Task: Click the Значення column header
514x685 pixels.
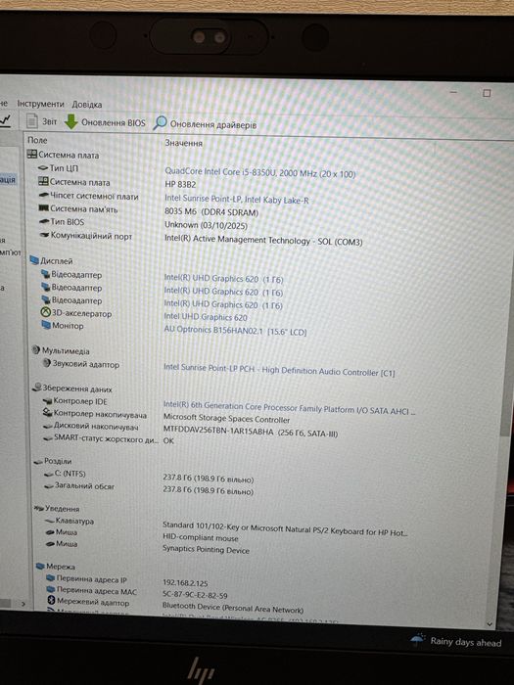Action: click(x=184, y=143)
